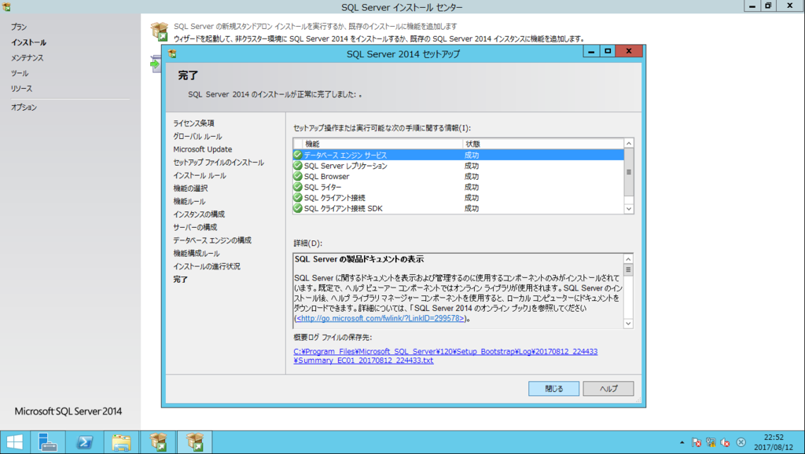Open File Explorer from taskbar
This screenshot has width=805, height=454.
121,442
